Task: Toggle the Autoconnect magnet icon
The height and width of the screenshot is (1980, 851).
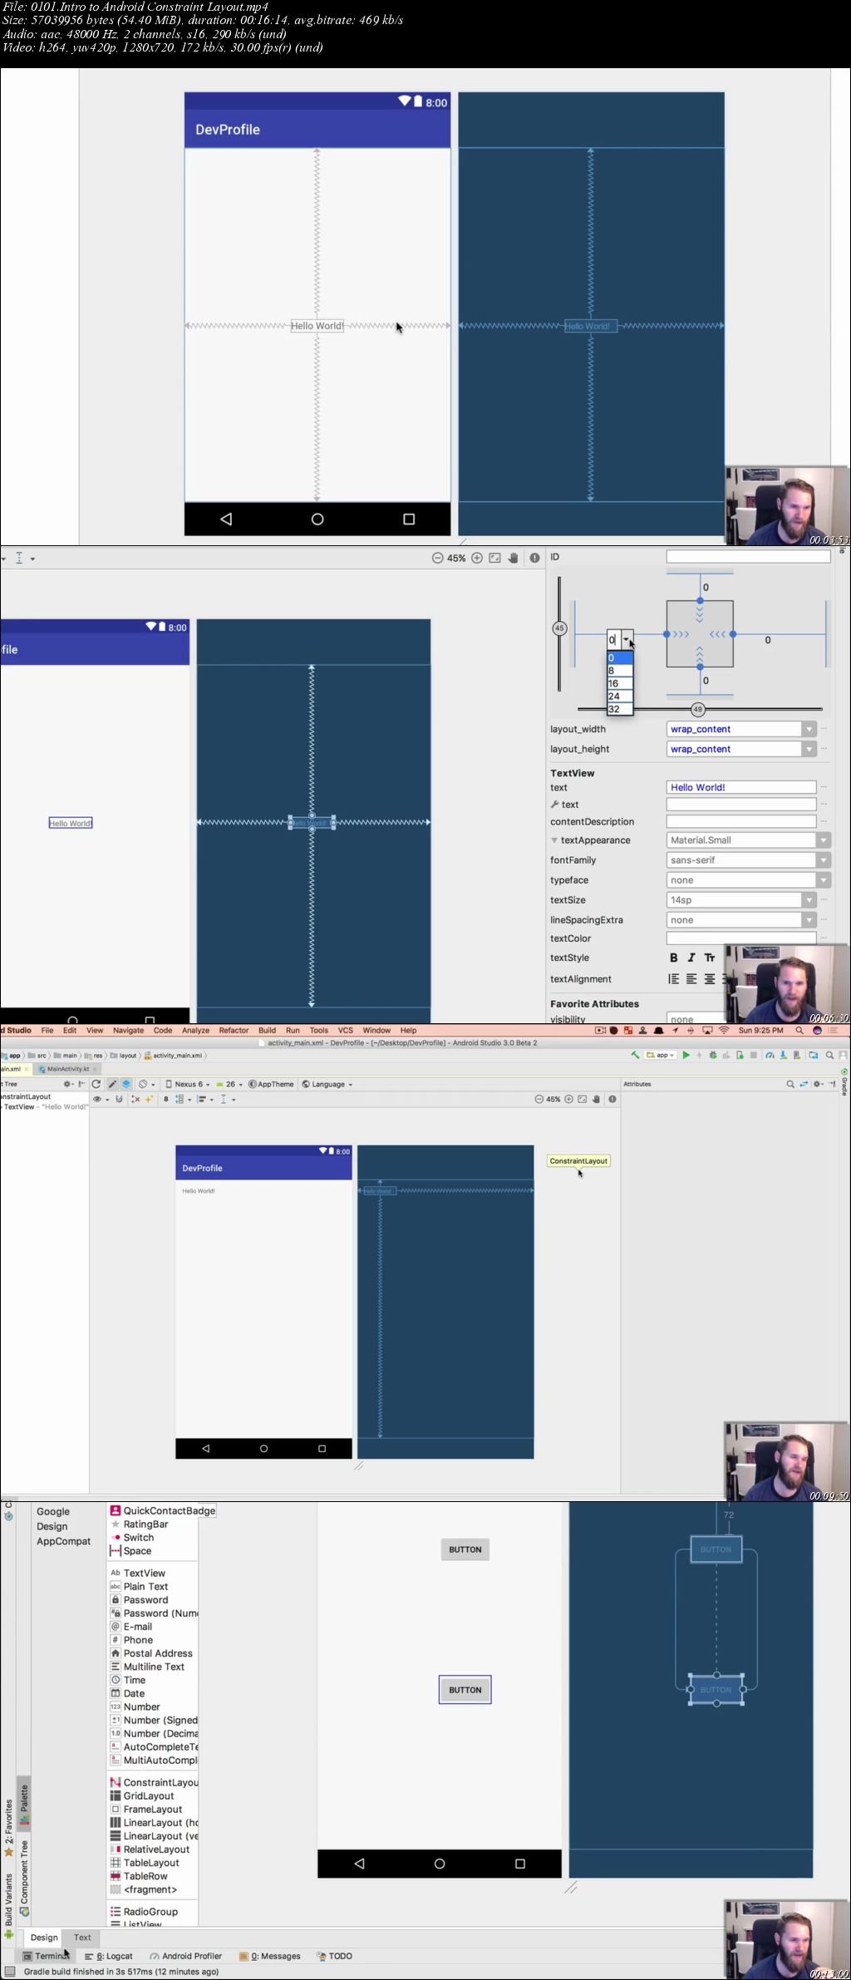Action: (119, 1099)
